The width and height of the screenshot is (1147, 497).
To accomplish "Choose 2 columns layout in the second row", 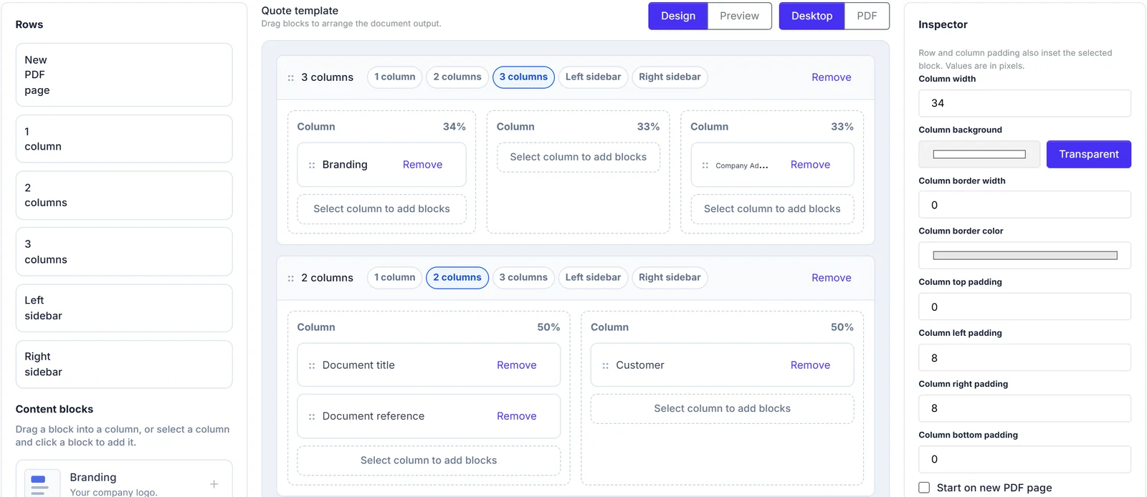I will pyautogui.click(x=457, y=278).
